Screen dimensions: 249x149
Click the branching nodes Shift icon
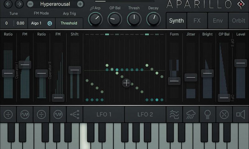[74, 115]
